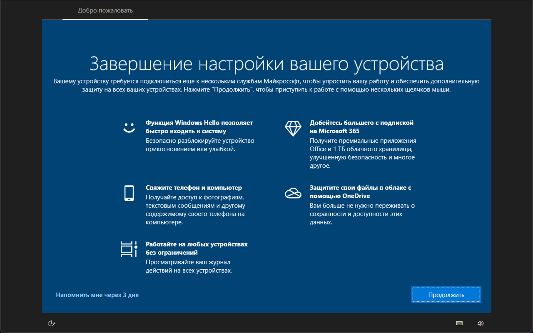Click the phone icon beside Свяжите телефон и компьютер

pyautogui.click(x=129, y=193)
